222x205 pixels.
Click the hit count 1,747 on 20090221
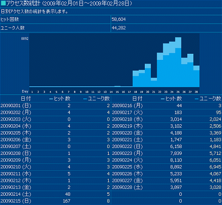176,140
